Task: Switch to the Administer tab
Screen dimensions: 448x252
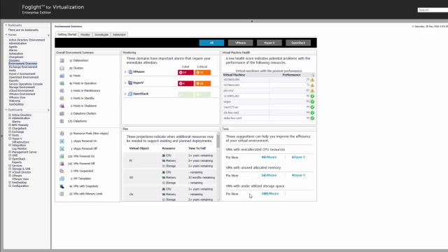Action: [x=119, y=34]
